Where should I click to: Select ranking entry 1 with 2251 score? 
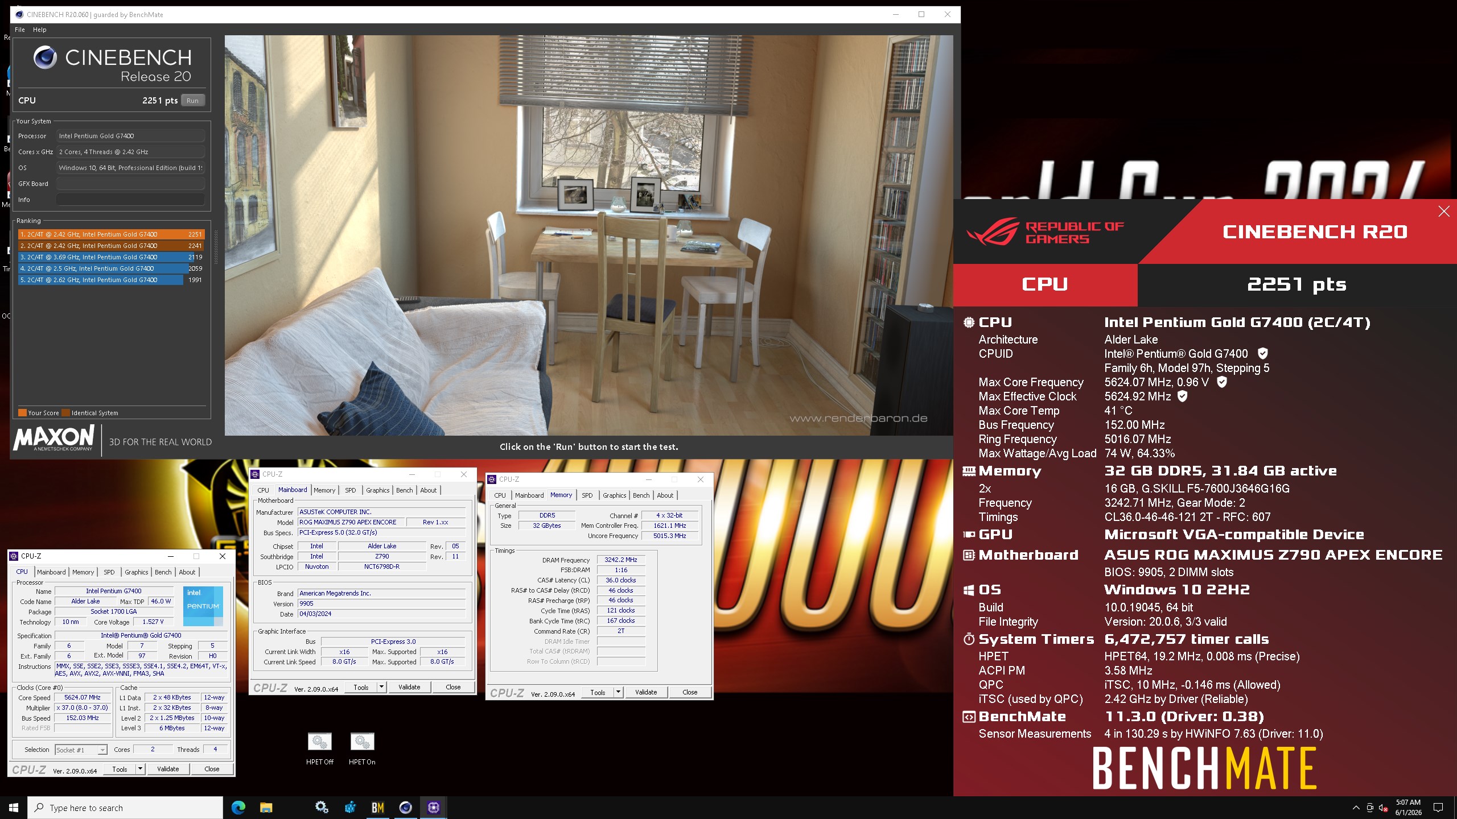[110, 234]
